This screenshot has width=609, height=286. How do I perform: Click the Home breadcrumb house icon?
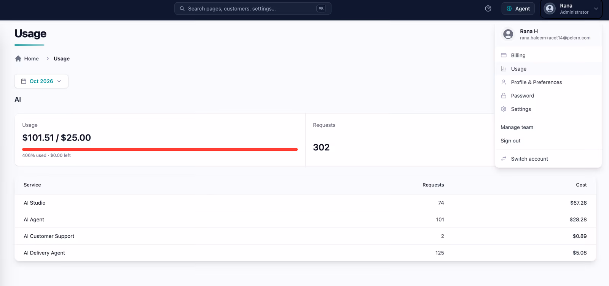[18, 58]
